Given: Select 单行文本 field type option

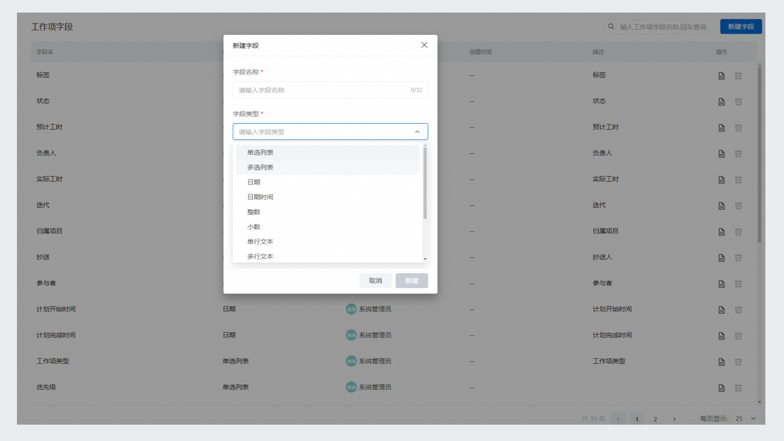Looking at the screenshot, I should click(x=328, y=242).
